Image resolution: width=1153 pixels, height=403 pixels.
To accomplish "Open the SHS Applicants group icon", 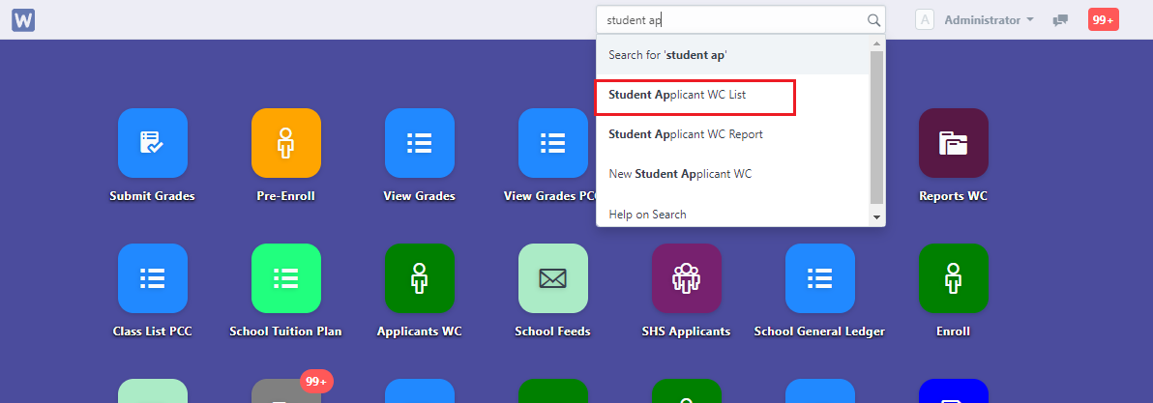I will tap(686, 278).
